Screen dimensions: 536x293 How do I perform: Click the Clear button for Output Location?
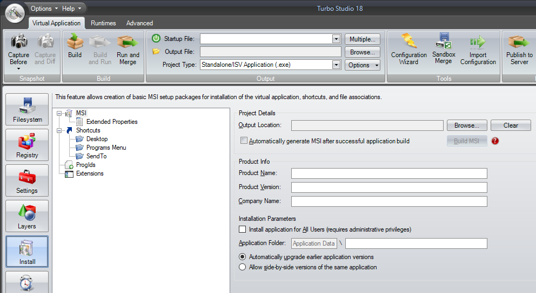tap(511, 125)
